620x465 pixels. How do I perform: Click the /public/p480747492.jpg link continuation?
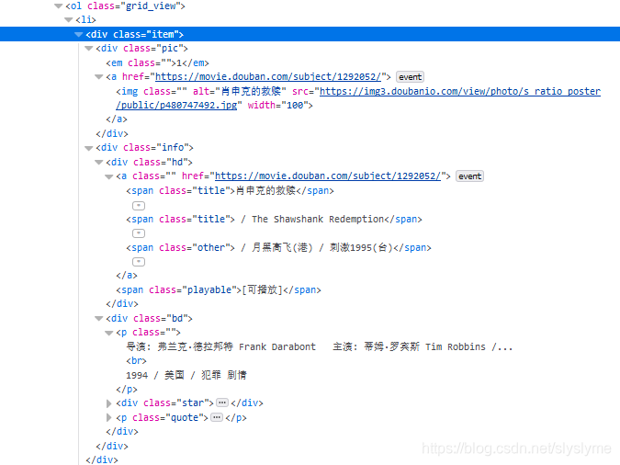click(x=176, y=106)
